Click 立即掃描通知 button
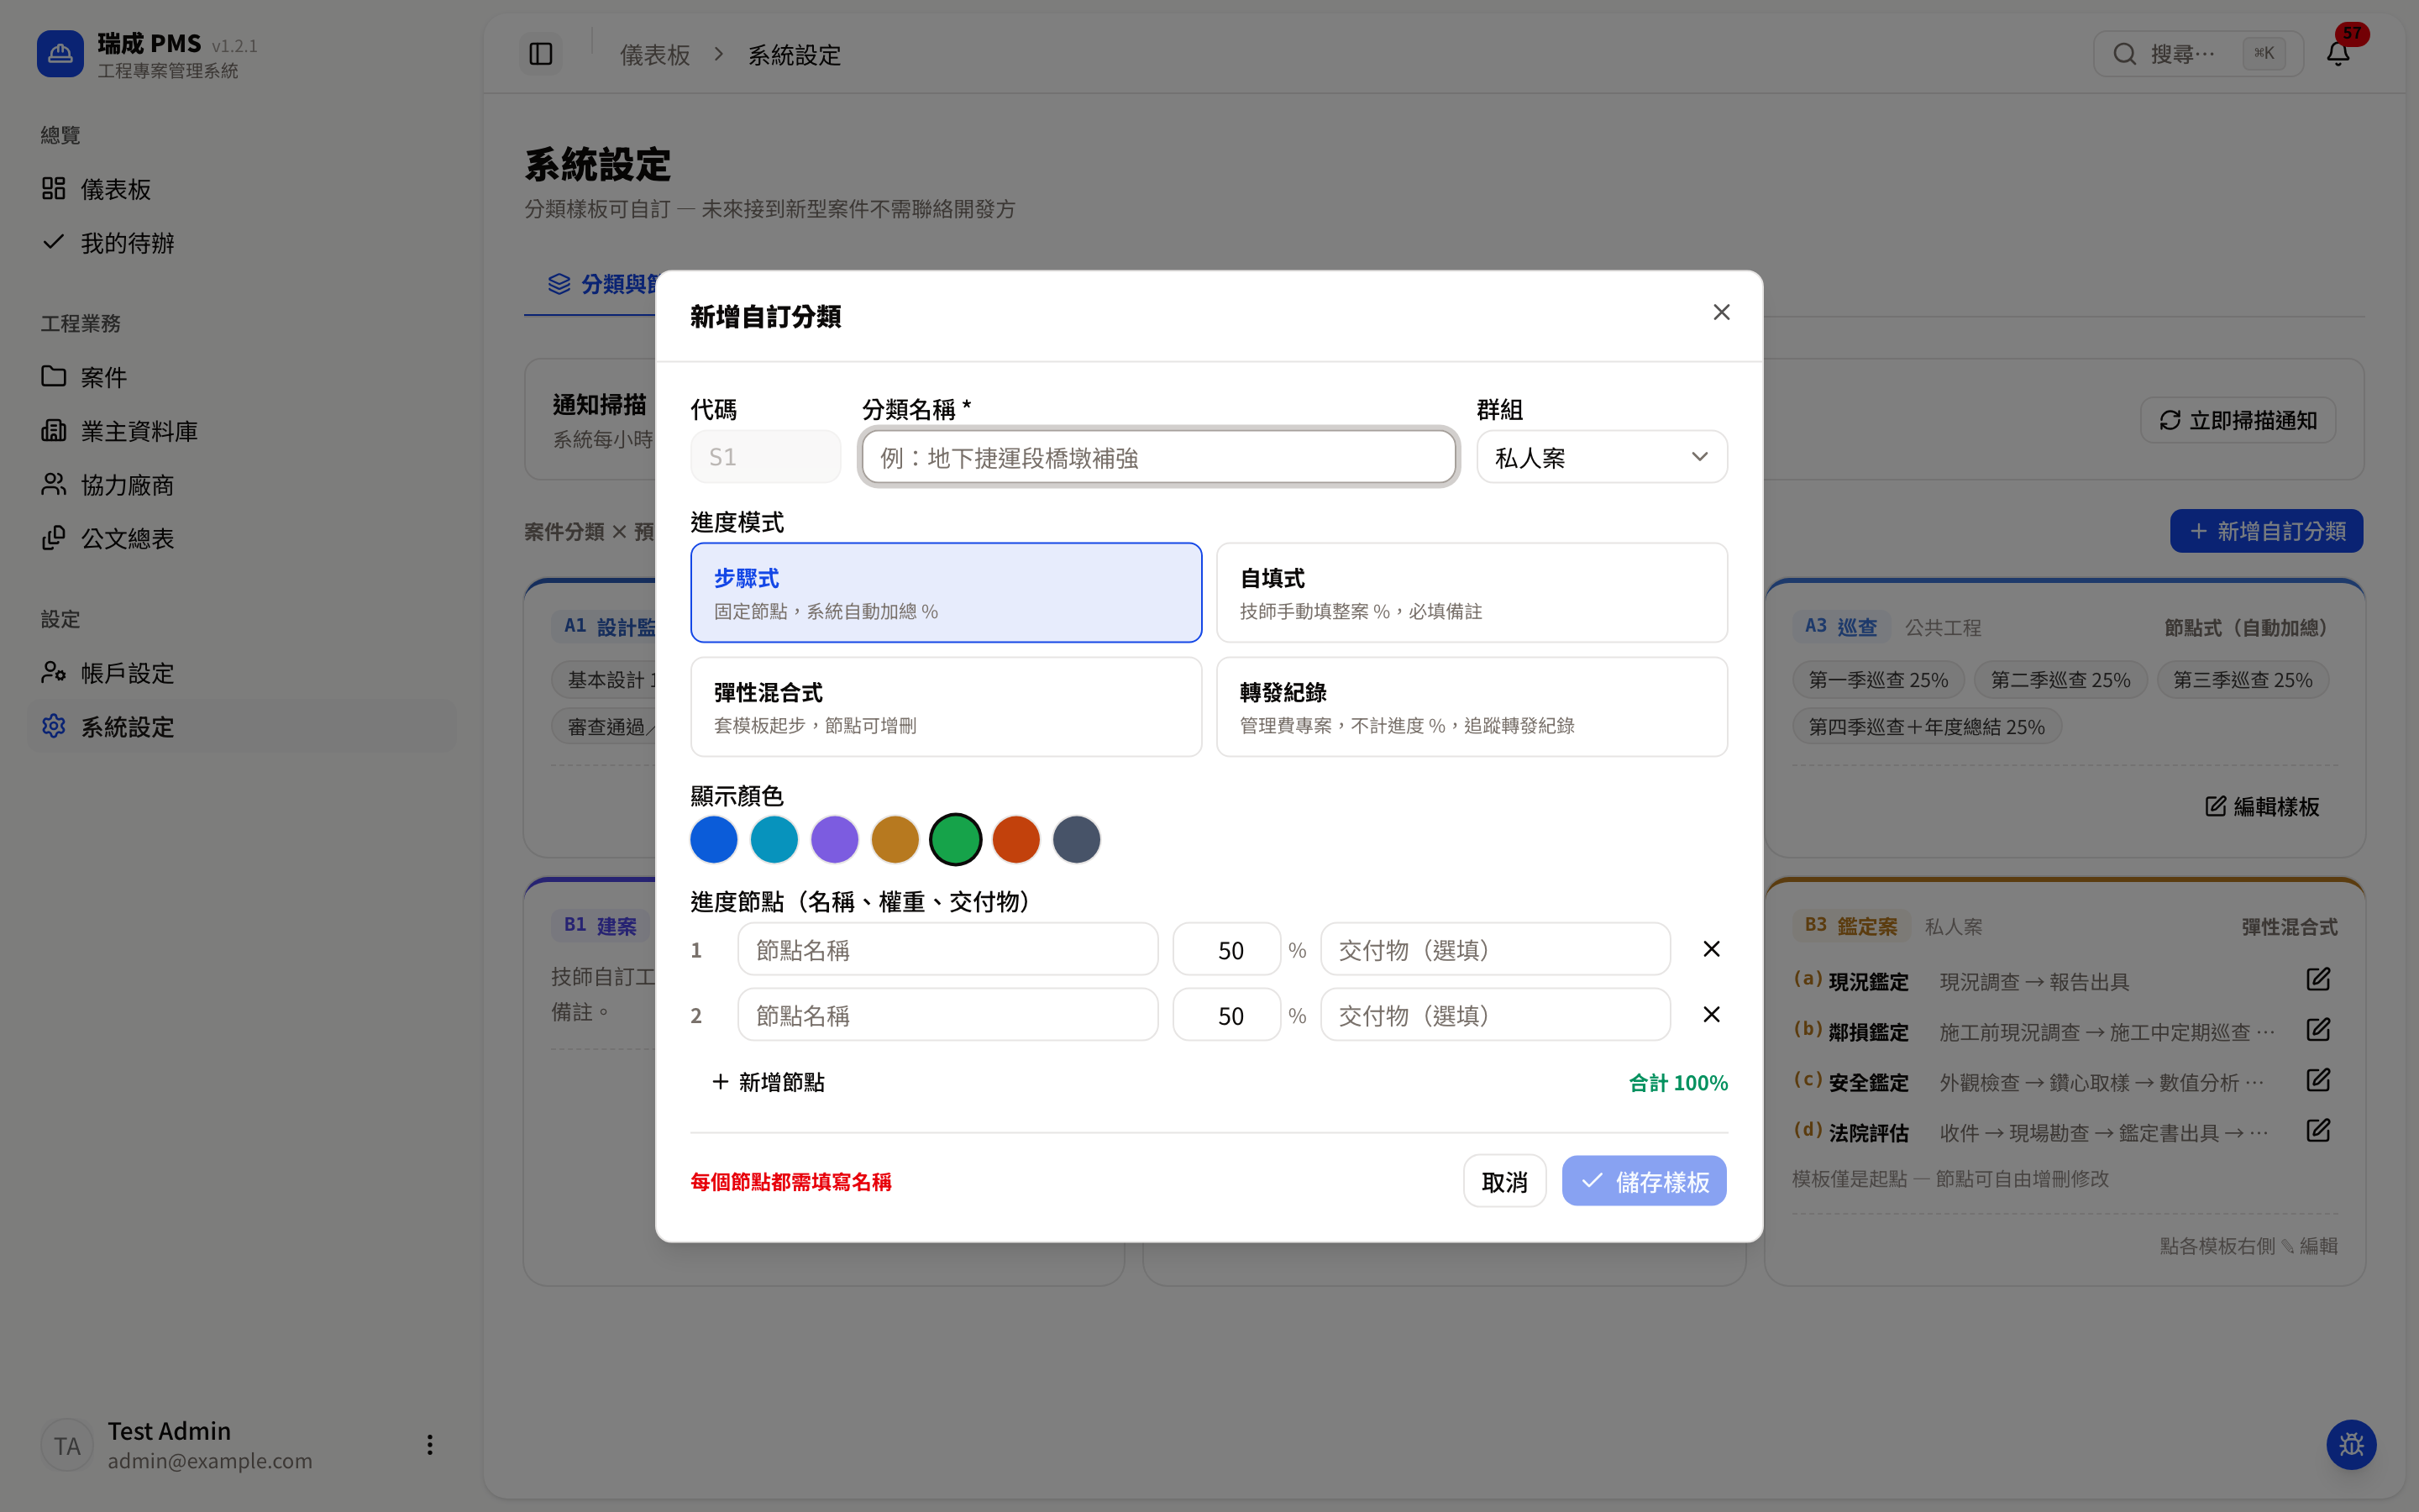Image resolution: width=2419 pixels, height=1512 pixels. 2237,420
